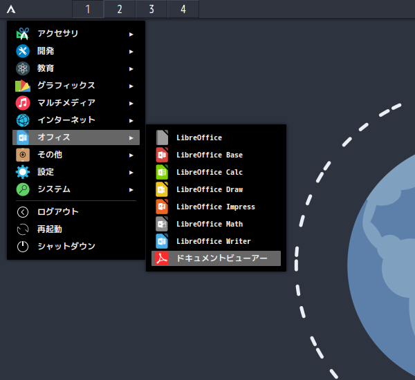The width and height of the screenshot is (415, 380).
Task: Choose 再起動 to reboot
Action: pyautogui.click(x=76, y=229)
